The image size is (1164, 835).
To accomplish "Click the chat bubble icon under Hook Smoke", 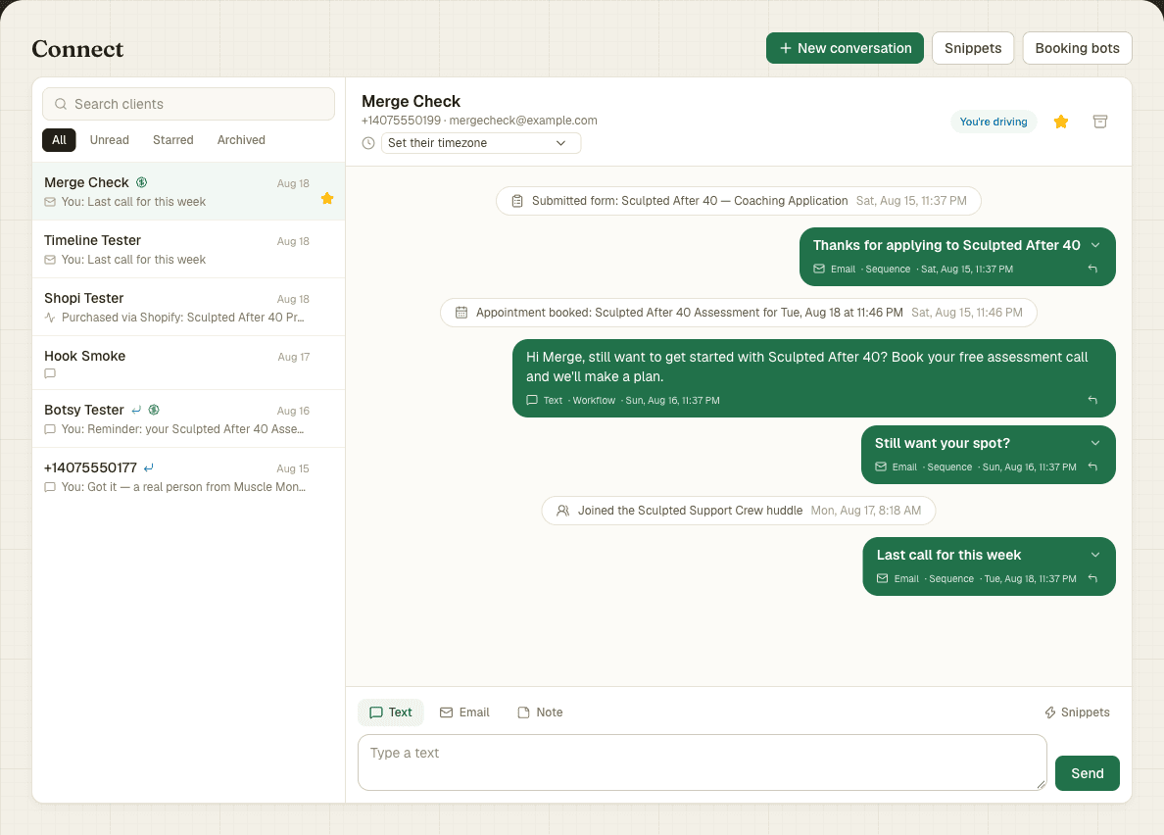I will pos(50,373).
